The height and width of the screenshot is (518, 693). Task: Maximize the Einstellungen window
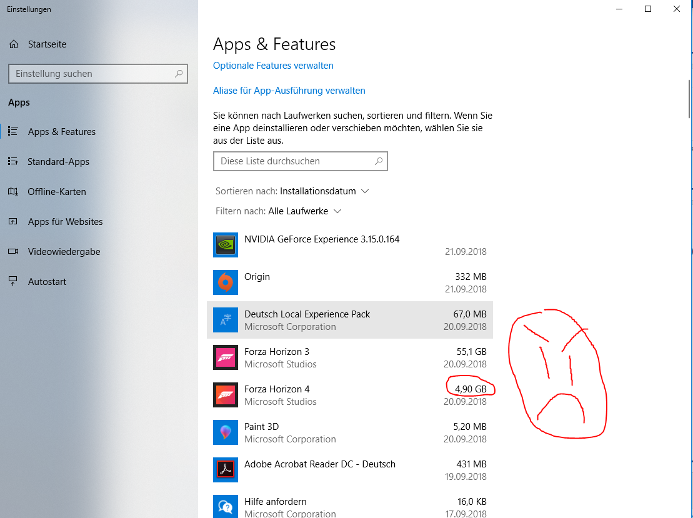648,9
